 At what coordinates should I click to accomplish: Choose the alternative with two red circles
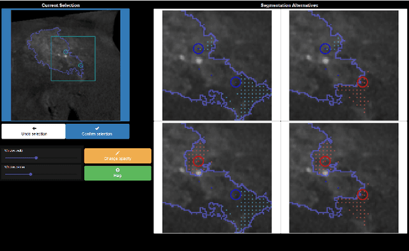point(344,178)
